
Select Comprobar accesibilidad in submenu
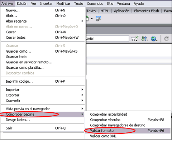tap(128, 114)
